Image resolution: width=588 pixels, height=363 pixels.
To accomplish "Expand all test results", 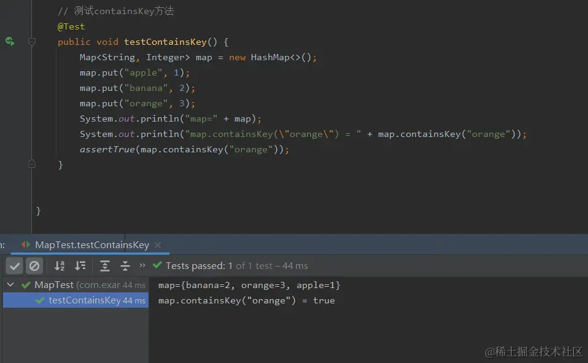I will [x=104, y=266].
